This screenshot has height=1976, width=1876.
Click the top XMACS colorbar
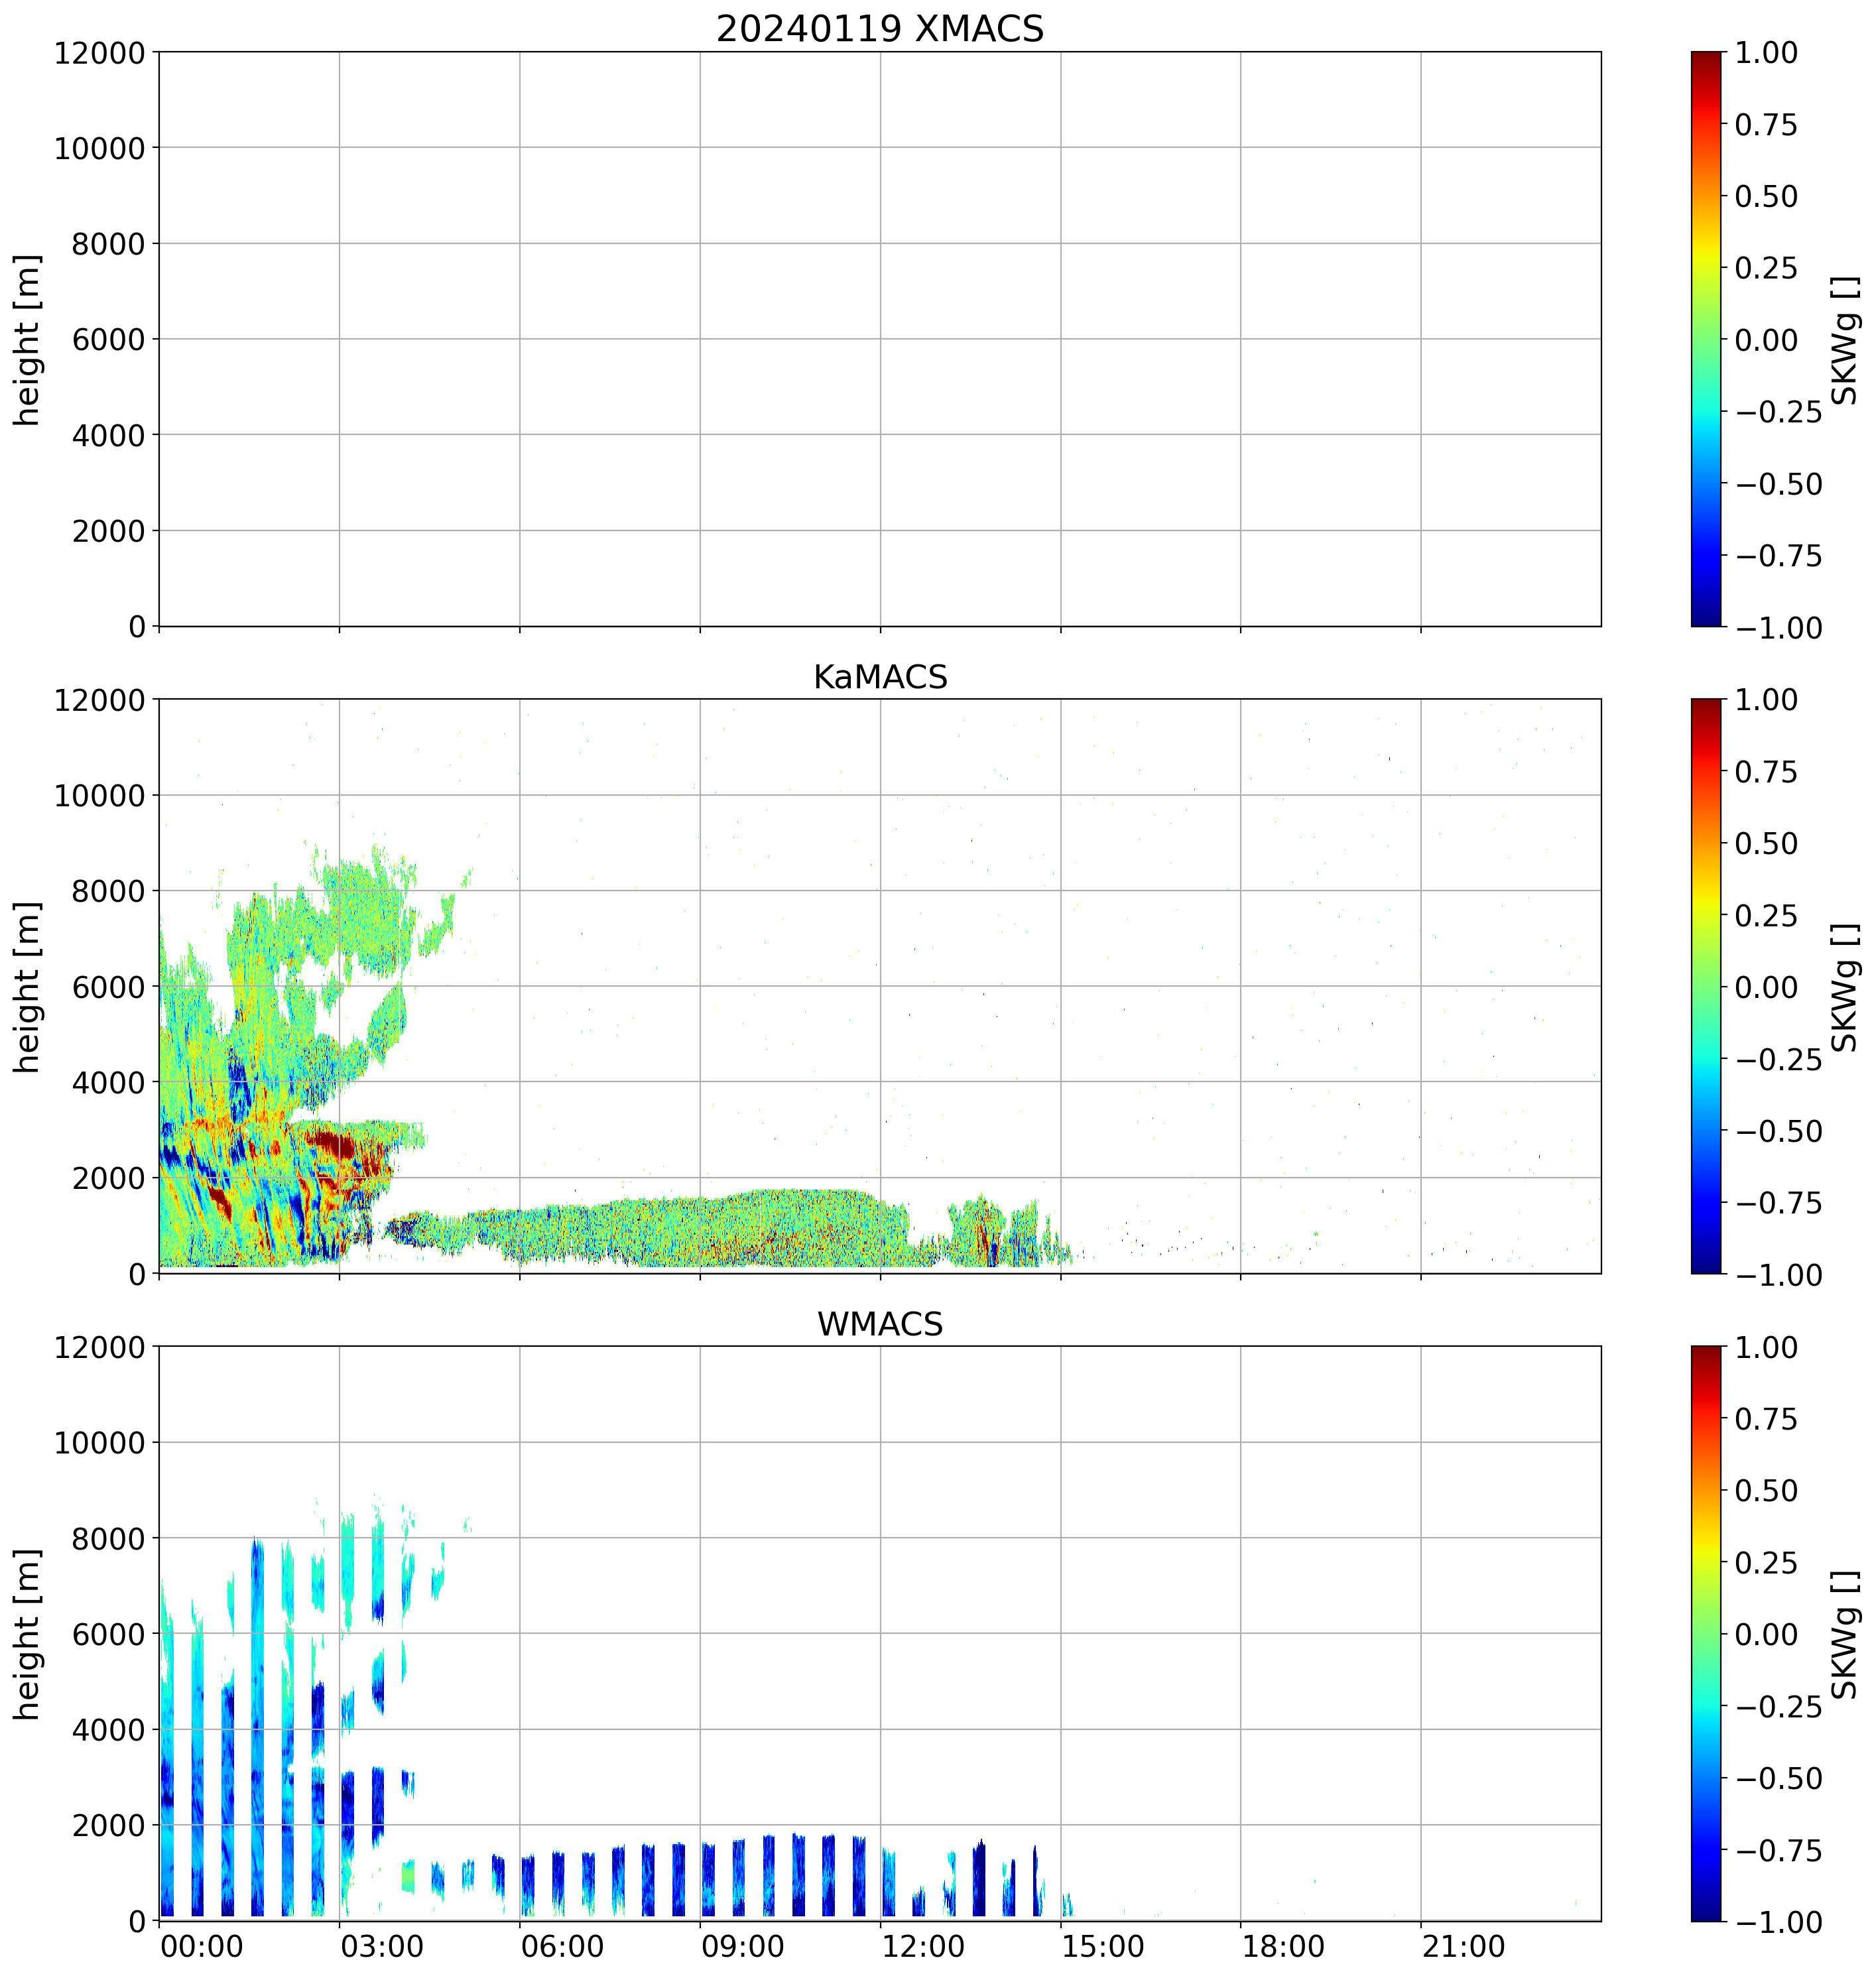coord(1706,339)
